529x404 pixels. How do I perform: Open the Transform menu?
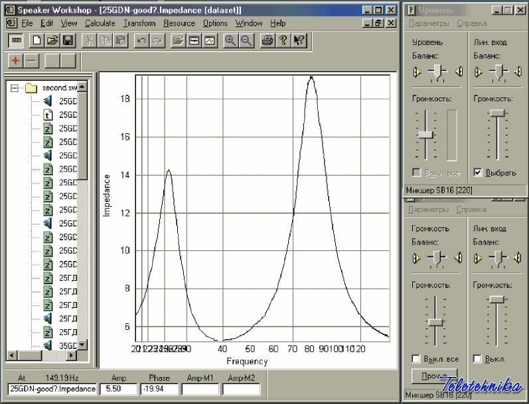coord(139,23)
